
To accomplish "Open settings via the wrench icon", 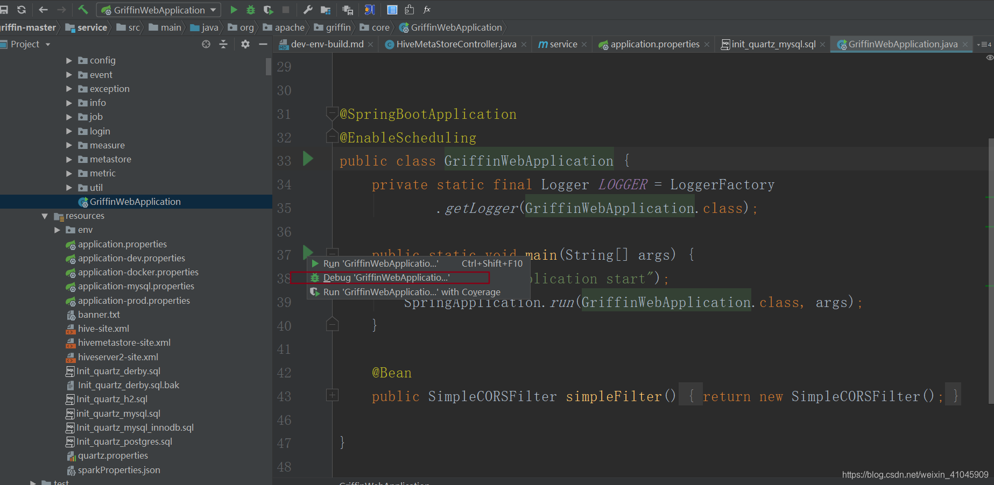I will coord(308,10).
